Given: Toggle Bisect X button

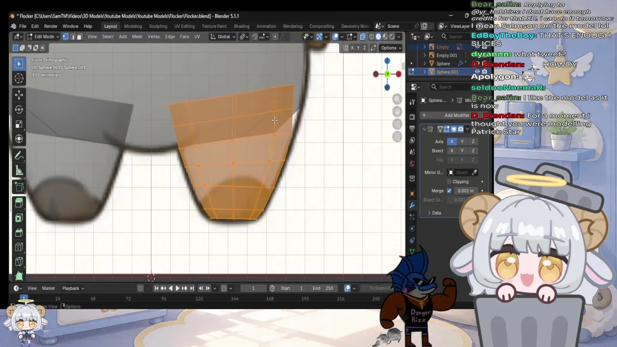Looking at the screenshot, I should click(452, 151).
